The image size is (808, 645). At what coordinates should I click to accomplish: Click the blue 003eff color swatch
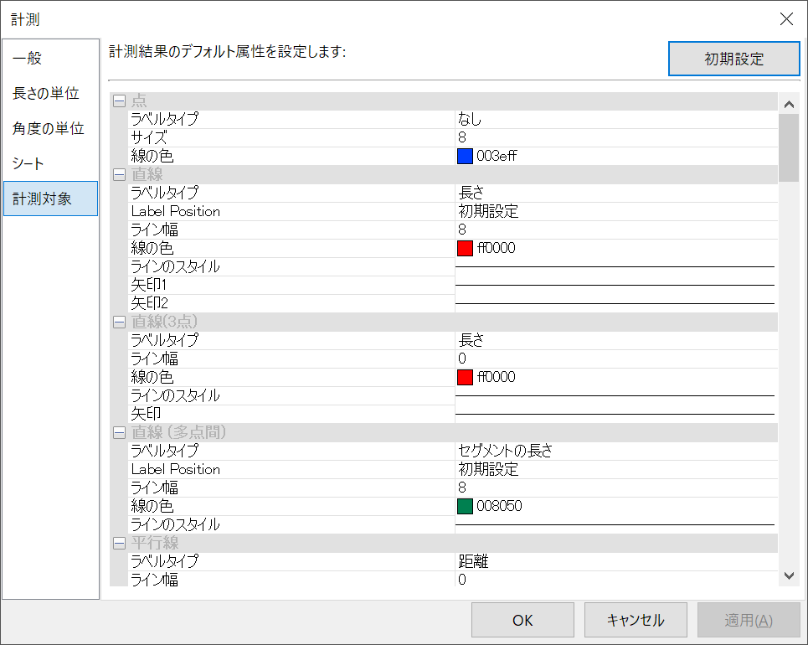(465, 156)
